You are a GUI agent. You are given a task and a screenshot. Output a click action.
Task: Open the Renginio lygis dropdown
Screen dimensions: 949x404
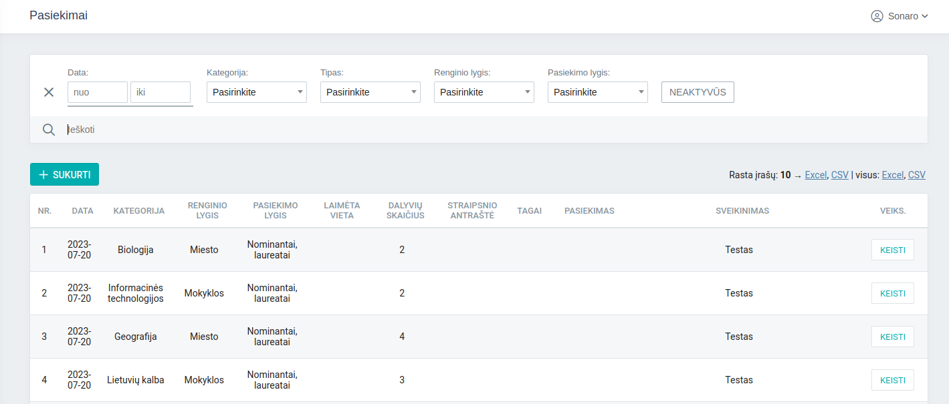pyautogui.click(x=484, y=92)
